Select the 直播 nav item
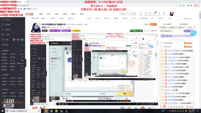This screenshot has height=113, width=201. (x=49, y=14)
